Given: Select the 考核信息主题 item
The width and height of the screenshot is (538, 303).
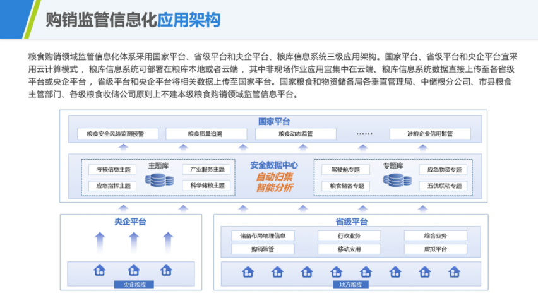Looking at the screenshot, I should point(112,170).
